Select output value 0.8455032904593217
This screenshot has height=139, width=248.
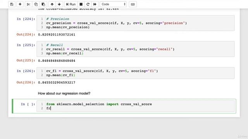pyautogui.click(x=57, y=82)
